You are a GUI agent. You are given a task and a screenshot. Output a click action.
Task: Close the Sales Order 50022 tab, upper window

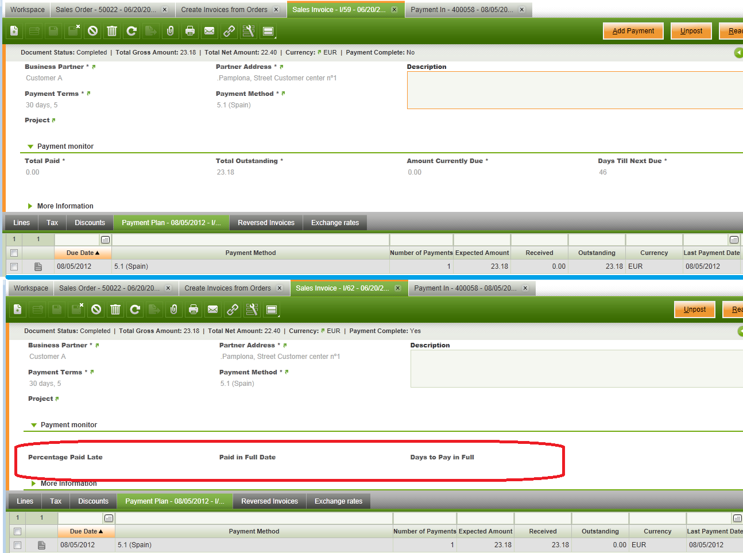[165, 10]
